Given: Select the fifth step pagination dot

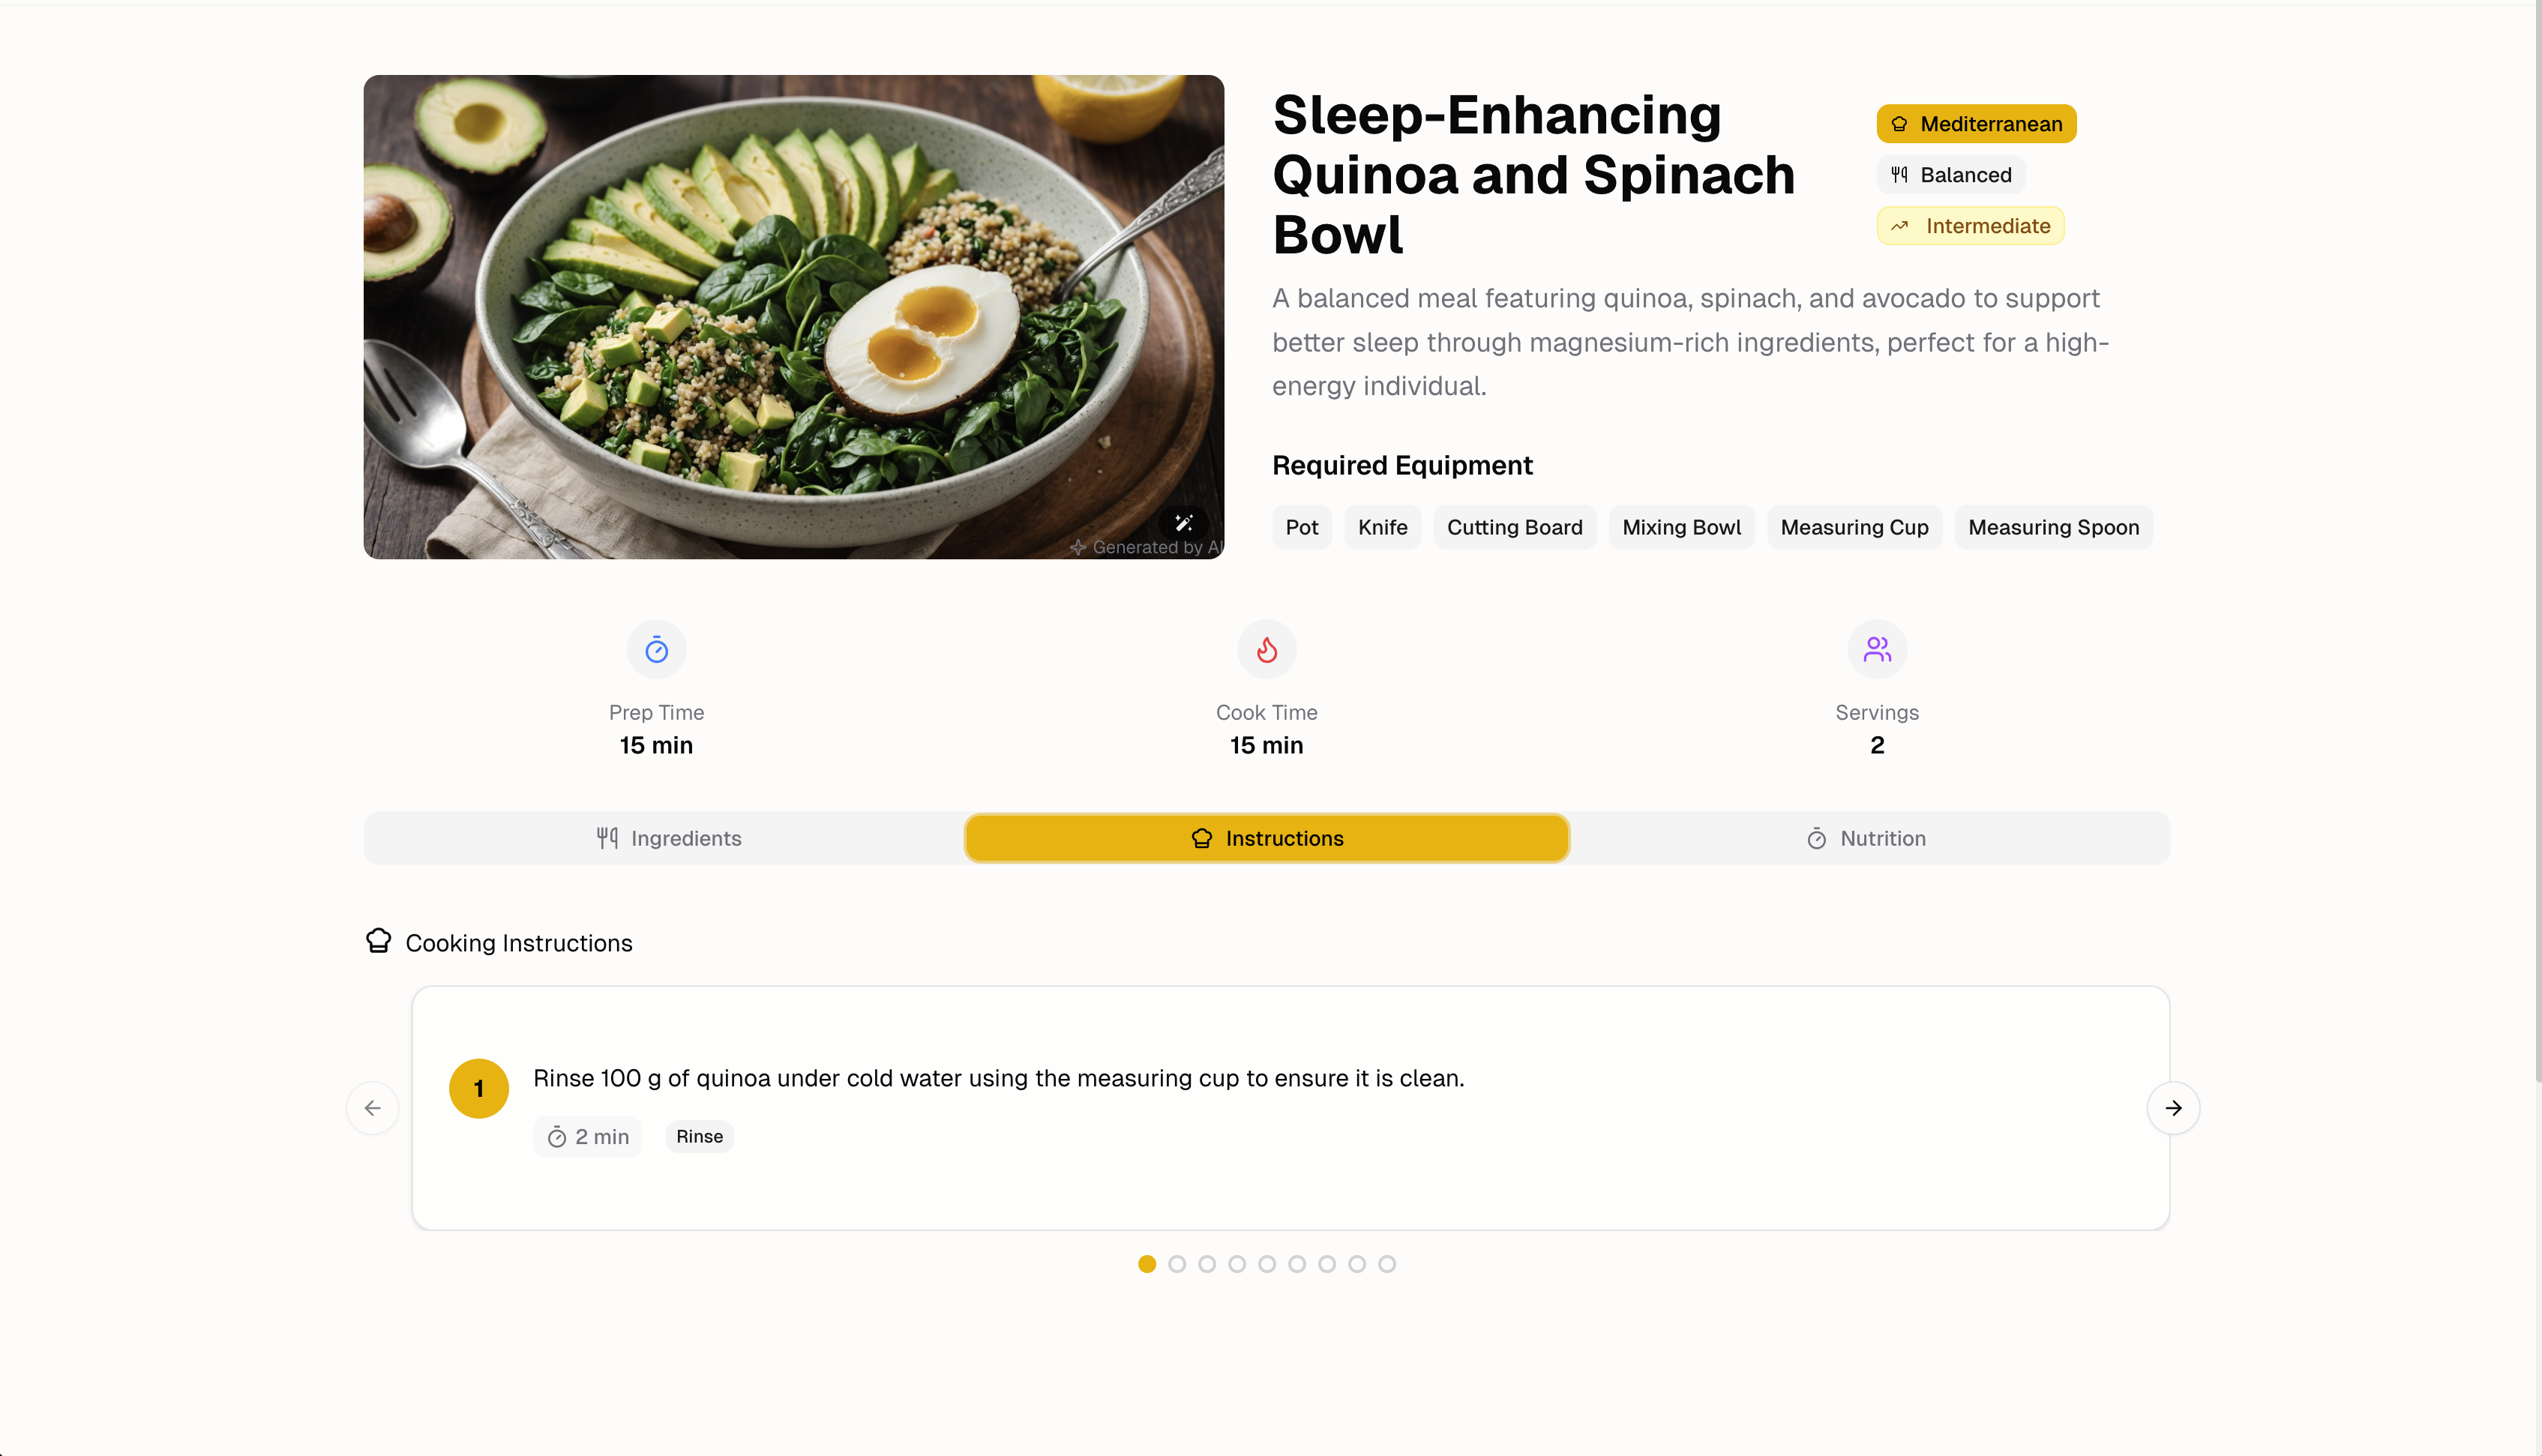Looking at the screenshot, I should pyautogui.click(x=1267, y=1264).
